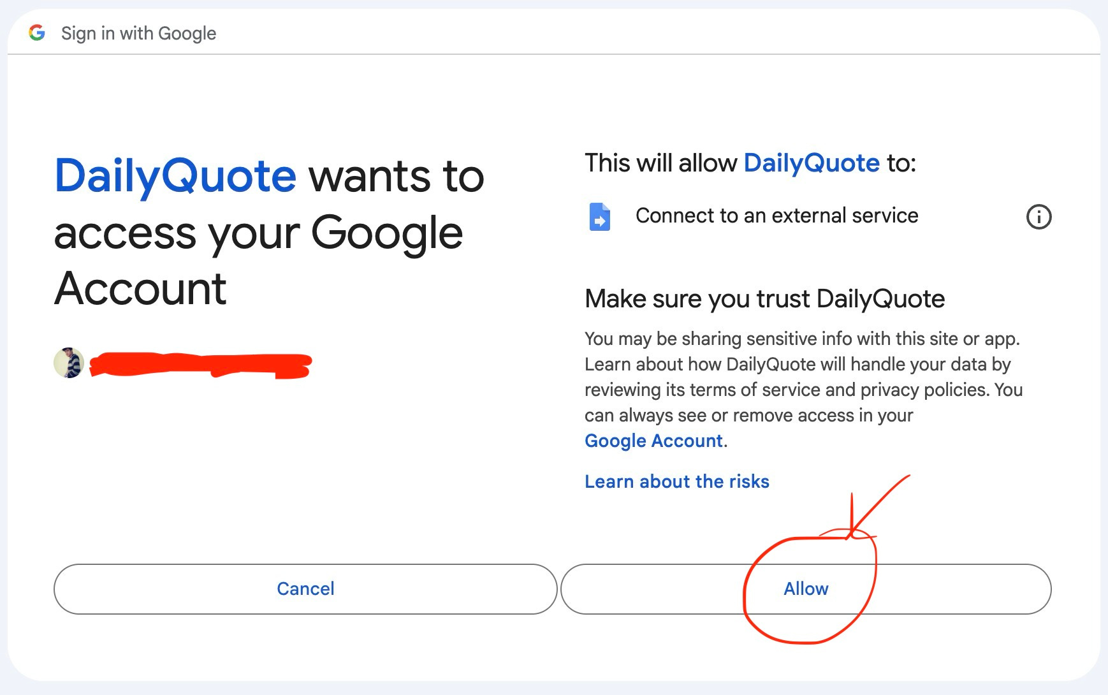Viewport: 1108px width, 695px height.
Task: Click the Sign in with Google title
Action: point(138,33)
